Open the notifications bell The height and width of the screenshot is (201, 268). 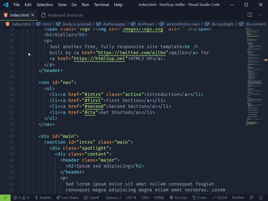(261, 197)
